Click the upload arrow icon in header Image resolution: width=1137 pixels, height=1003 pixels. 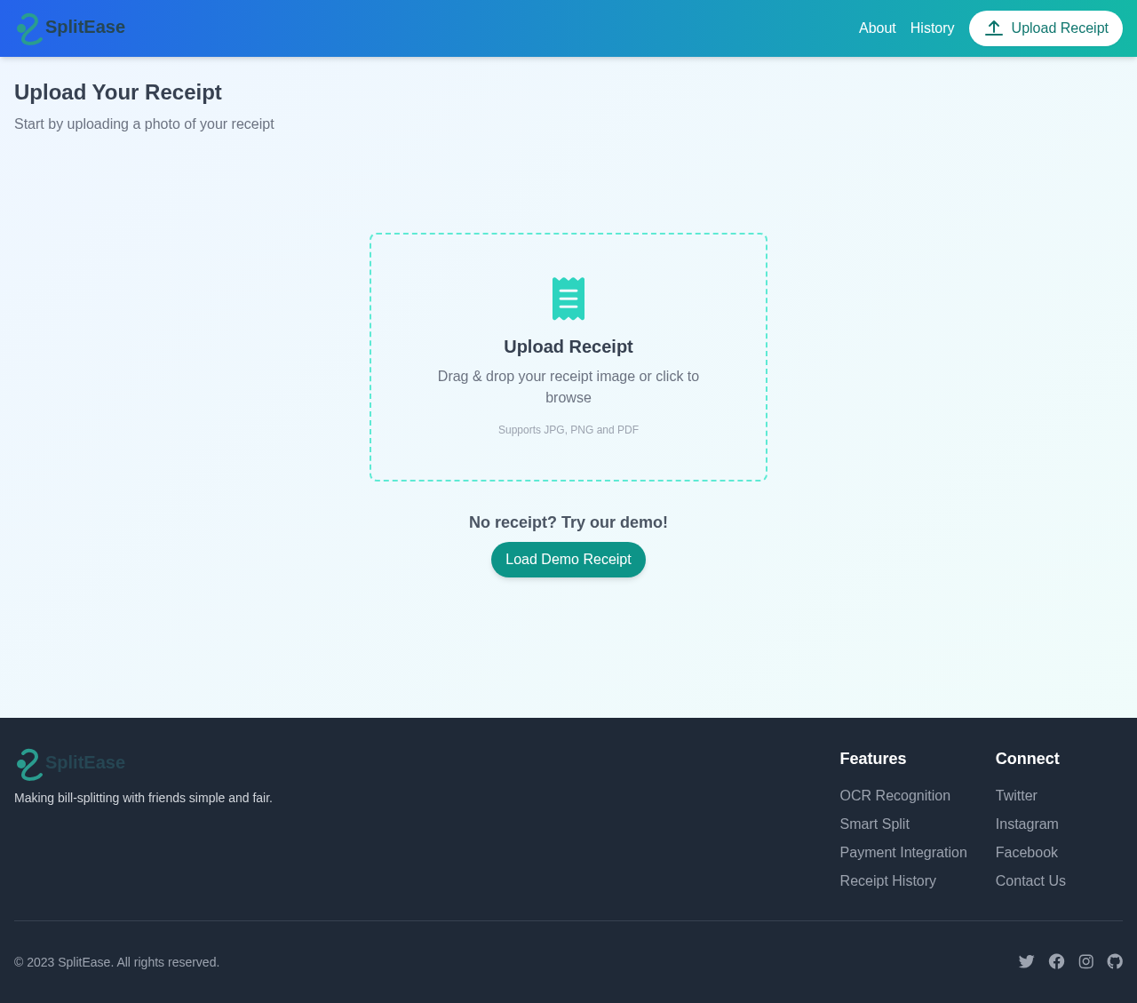(x=994, y=28)
